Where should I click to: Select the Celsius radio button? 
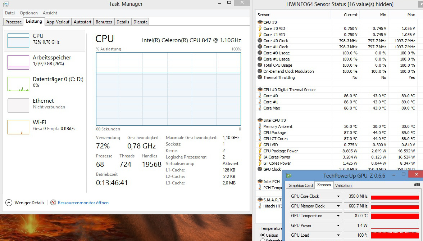[x=263, y=235]
